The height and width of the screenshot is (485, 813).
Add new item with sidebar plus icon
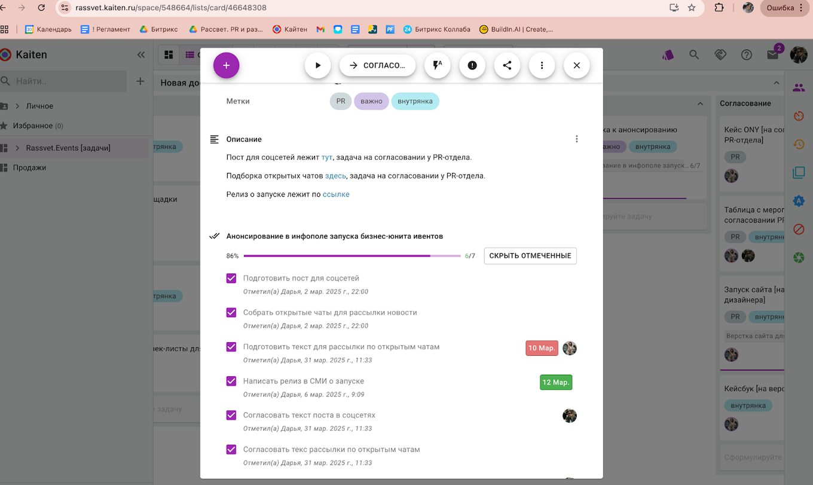point(140,81)
